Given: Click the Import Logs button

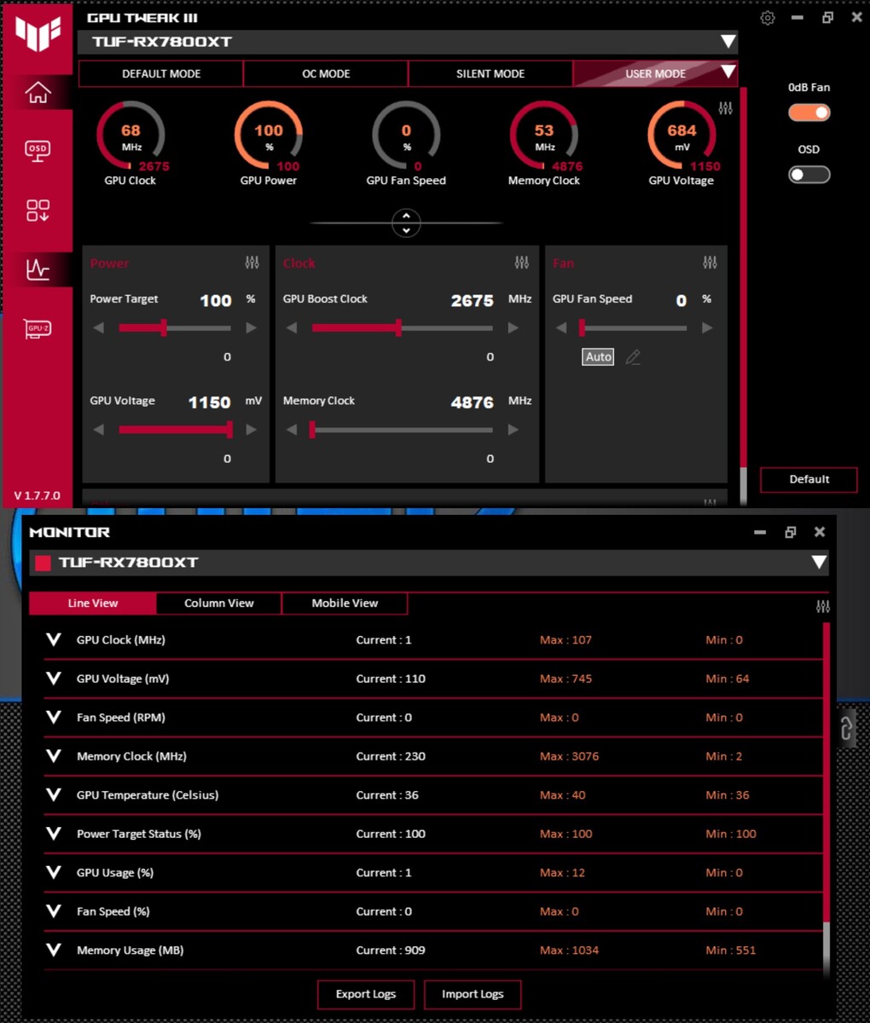Looking at the screenshot, I should click(x=473, y=994).
